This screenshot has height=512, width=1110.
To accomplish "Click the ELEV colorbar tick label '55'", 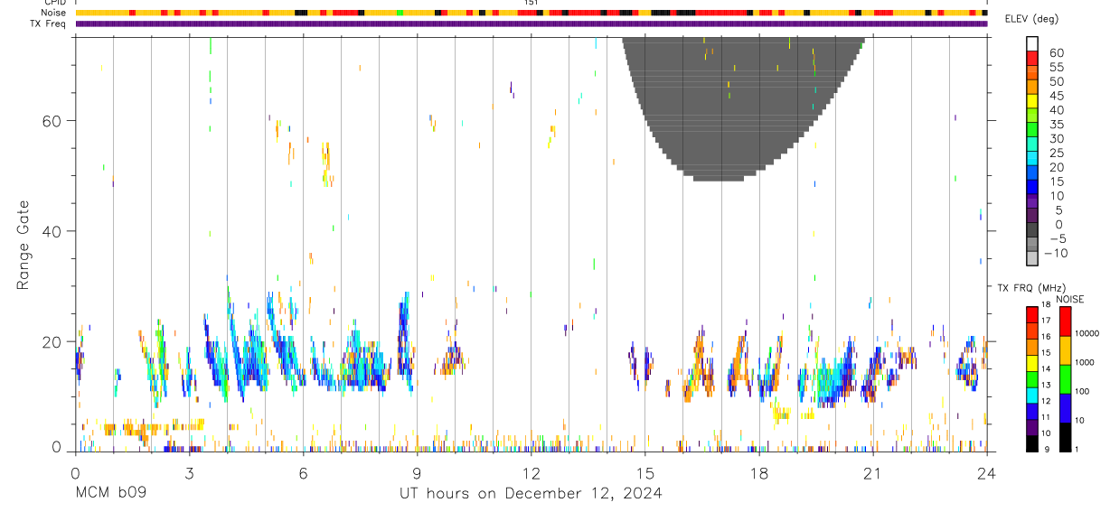I will pyautogui.click(x=1056, y=67).
